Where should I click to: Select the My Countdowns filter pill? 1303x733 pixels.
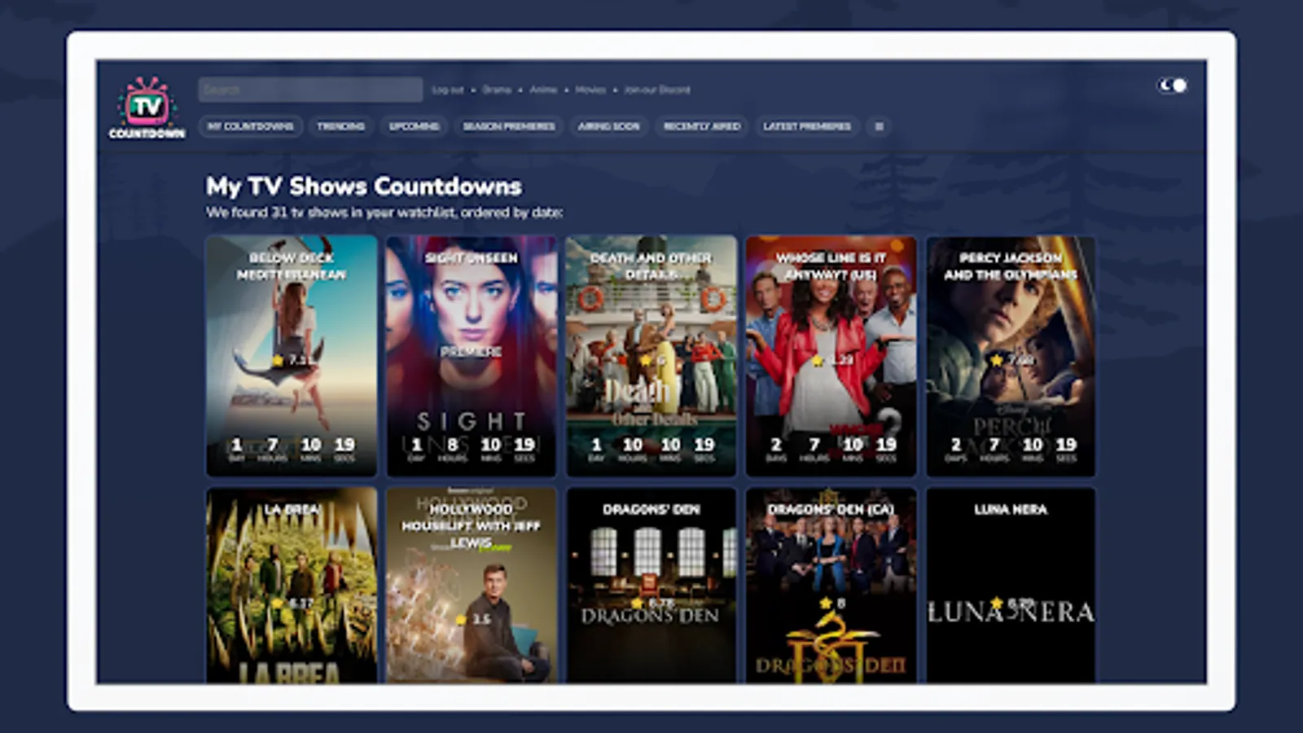(251, 126)
